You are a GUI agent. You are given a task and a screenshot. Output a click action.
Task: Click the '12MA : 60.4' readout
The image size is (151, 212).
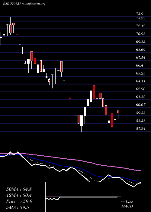click(x=19, y=195)
